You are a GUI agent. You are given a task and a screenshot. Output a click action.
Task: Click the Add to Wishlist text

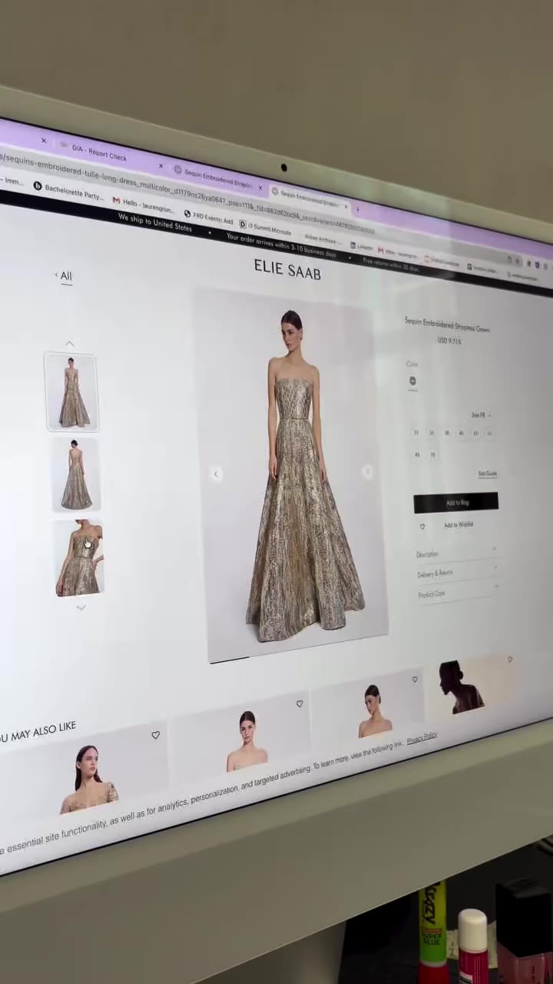pyautogui.click(x=459, y=525)
